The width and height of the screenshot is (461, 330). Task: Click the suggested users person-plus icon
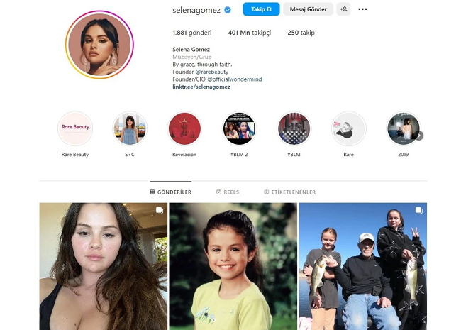click(x=344, y=9)
